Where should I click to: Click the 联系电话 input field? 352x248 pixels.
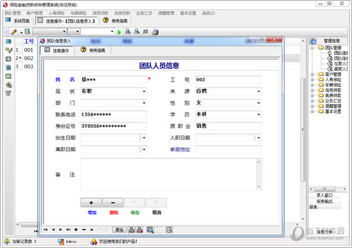coord(113,114)
